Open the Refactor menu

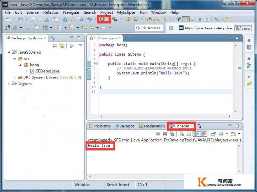(51, 12)
